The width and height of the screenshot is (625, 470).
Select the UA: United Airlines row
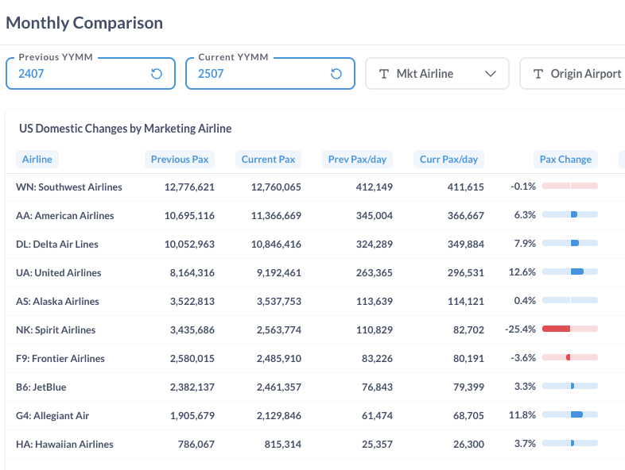pyautogui.click(x=316, y=273)
